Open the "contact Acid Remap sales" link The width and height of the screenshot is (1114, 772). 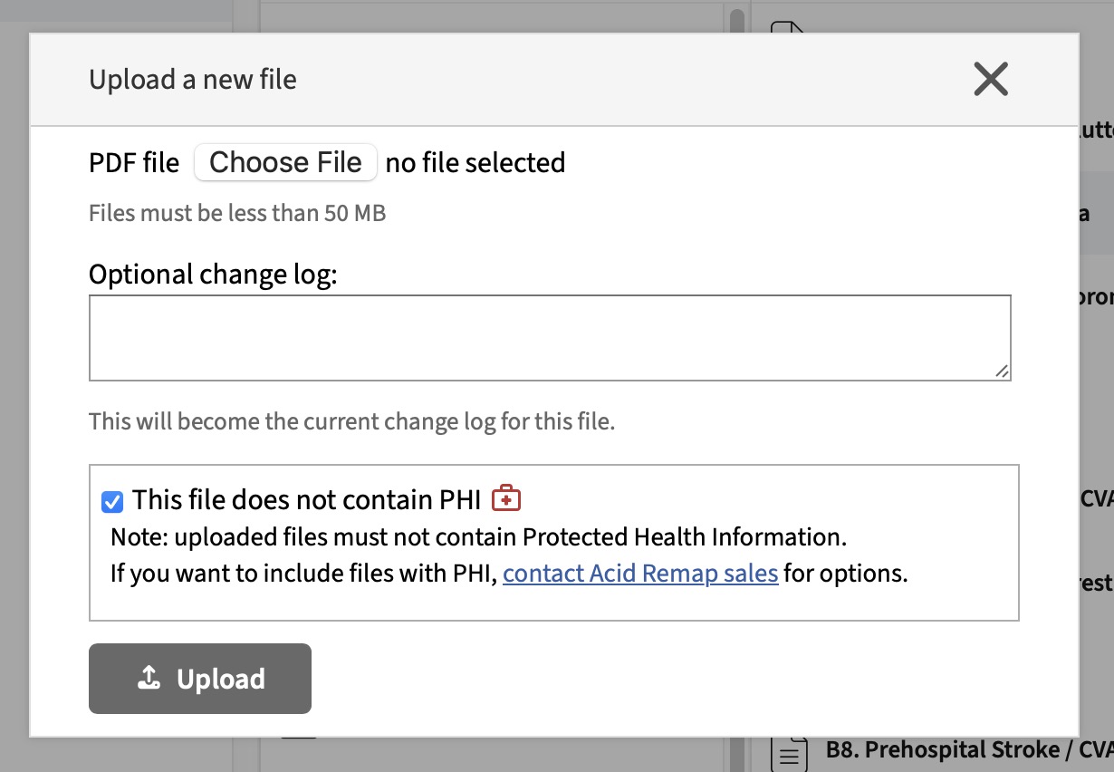coord(640,573)
